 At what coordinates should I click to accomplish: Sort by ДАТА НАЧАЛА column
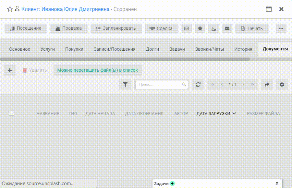(100, 114)
